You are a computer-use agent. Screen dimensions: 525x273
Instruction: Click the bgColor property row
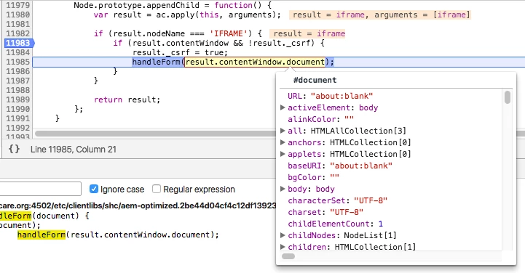point(313,177)
